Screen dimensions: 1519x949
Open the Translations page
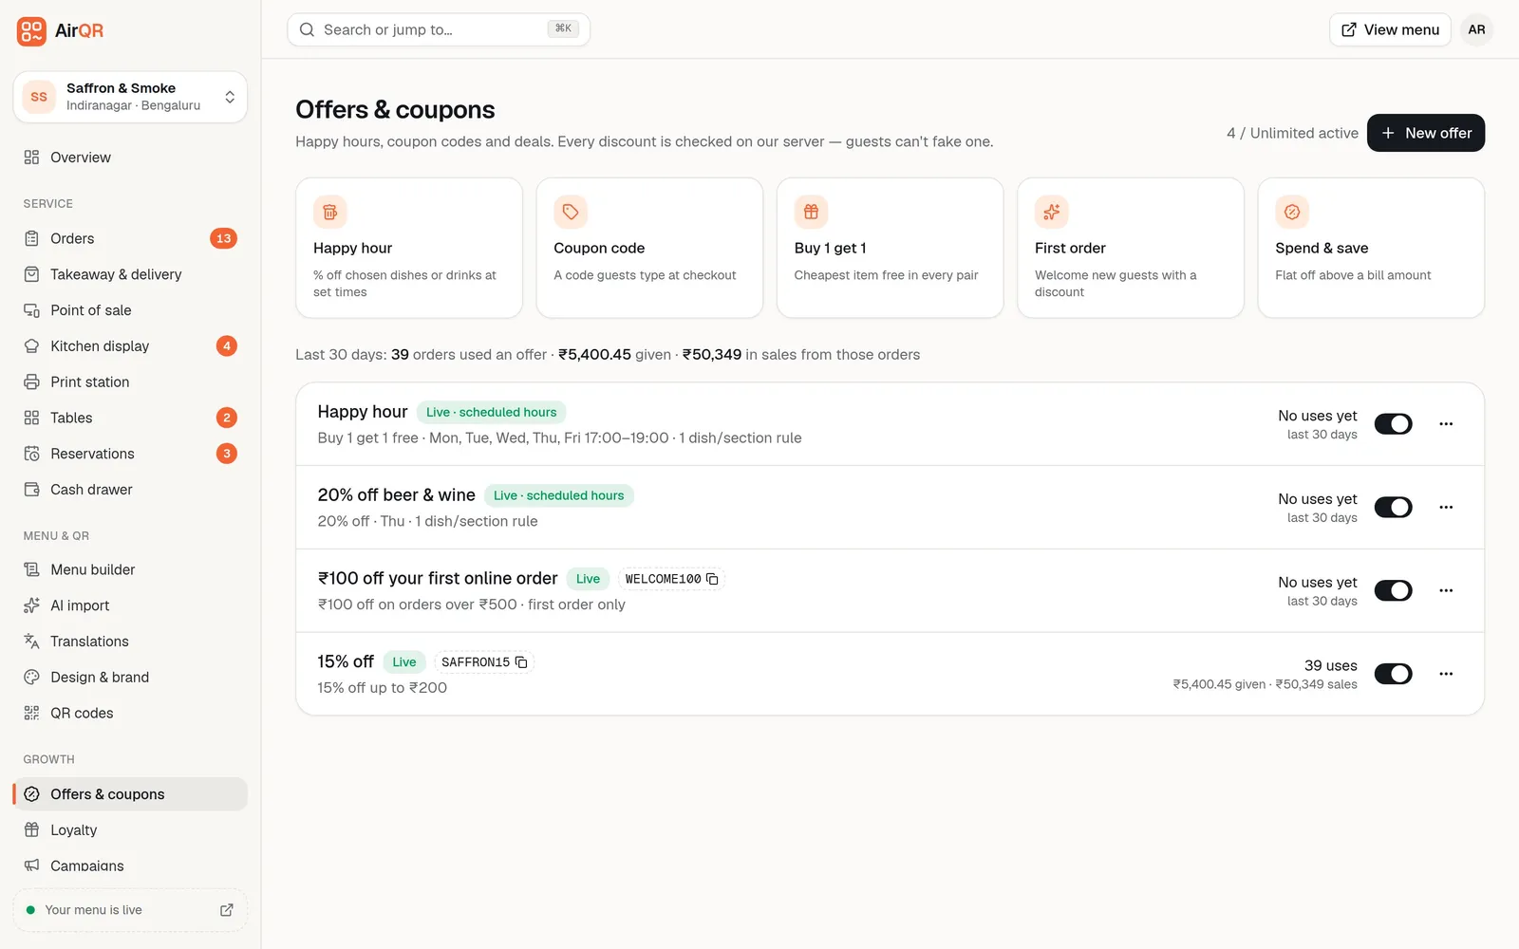point(130,642)
